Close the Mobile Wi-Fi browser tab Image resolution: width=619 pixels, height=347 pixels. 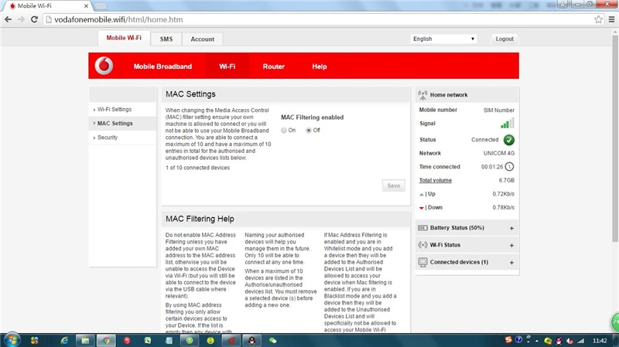(x=86, y=6)
